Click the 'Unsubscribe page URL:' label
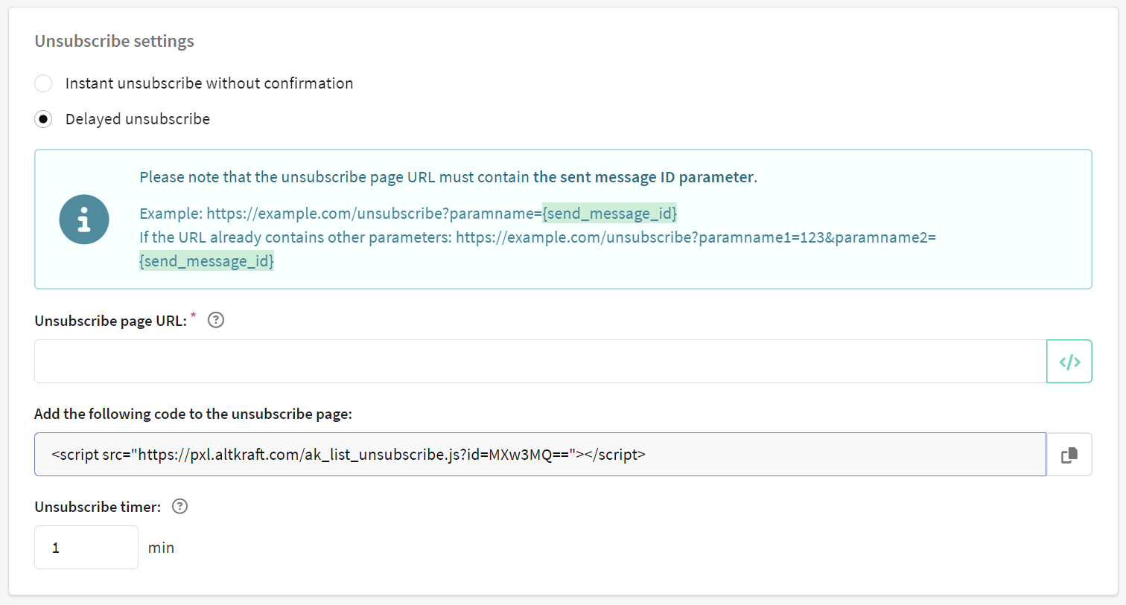The width and height of the screenshot is (1126, 605). click(110, 321)
